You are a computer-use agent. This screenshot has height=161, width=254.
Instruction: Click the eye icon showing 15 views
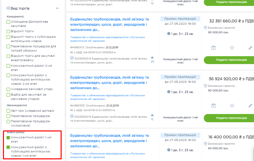(x=152, y=115)
